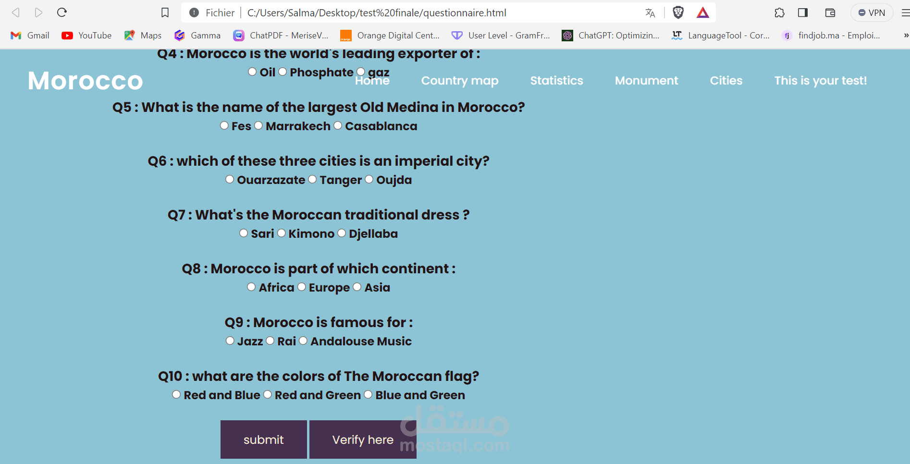The height and width of the screenshot is (464, 910).
Task: Go to the Country map page
Action: (x=460, y=81)
